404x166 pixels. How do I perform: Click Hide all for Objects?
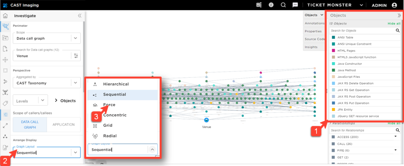tap(394, 24)
